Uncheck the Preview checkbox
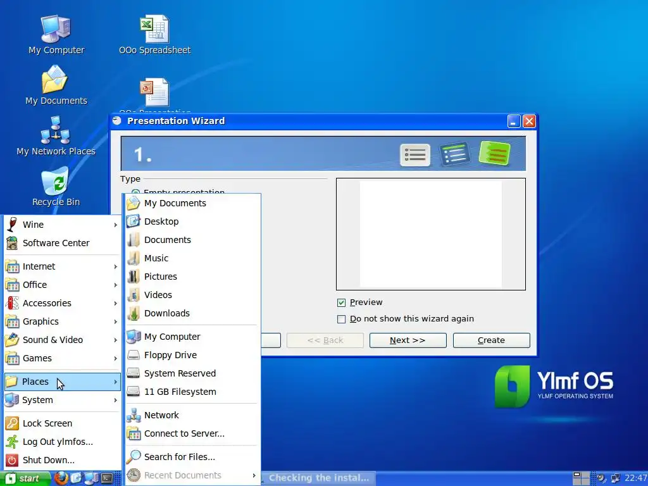Viewport: 648px width, 486px height. click(341, 302)
